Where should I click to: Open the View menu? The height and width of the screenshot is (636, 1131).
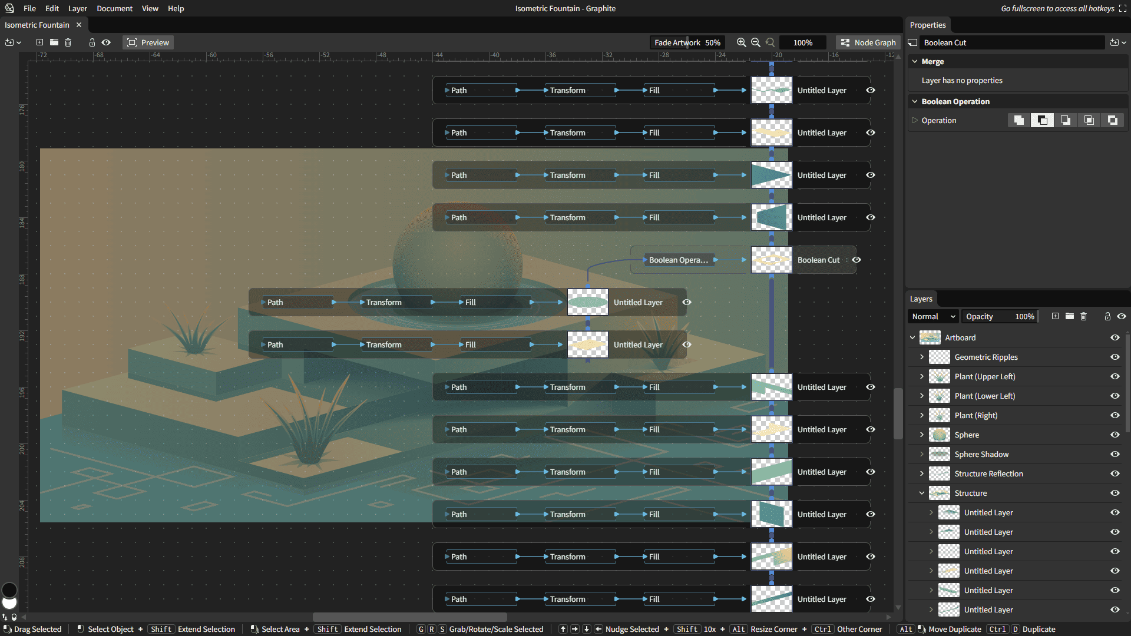[x=150, y=8]
